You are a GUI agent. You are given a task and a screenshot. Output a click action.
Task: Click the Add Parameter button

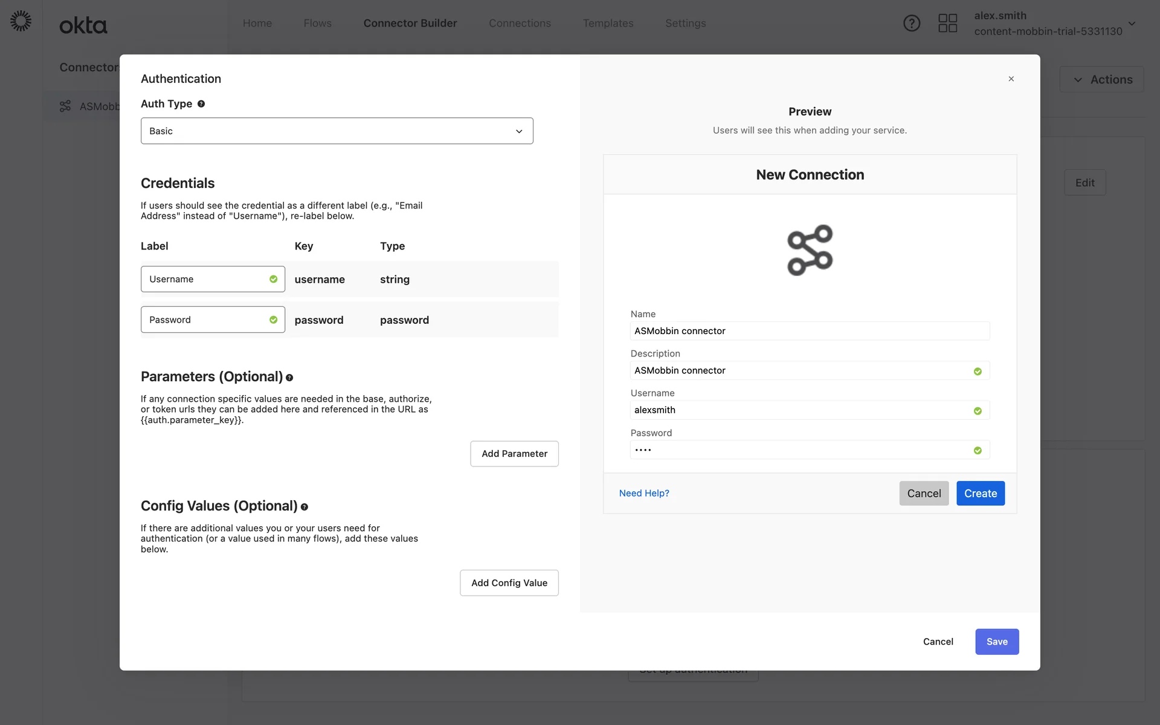click(x=514, y=454)
